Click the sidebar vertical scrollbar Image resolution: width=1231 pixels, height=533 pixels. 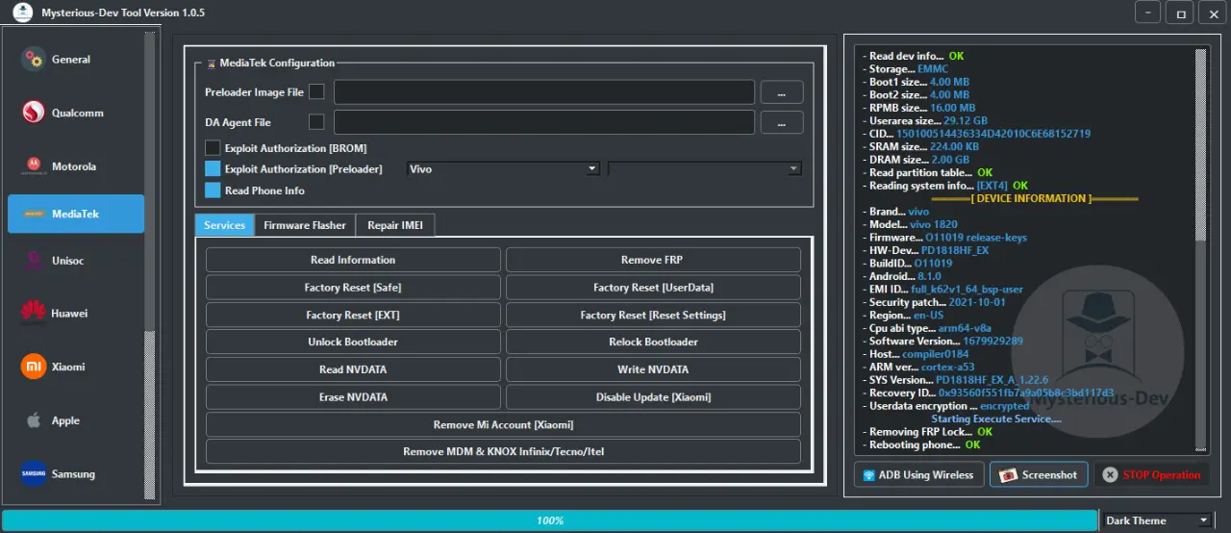149,266
